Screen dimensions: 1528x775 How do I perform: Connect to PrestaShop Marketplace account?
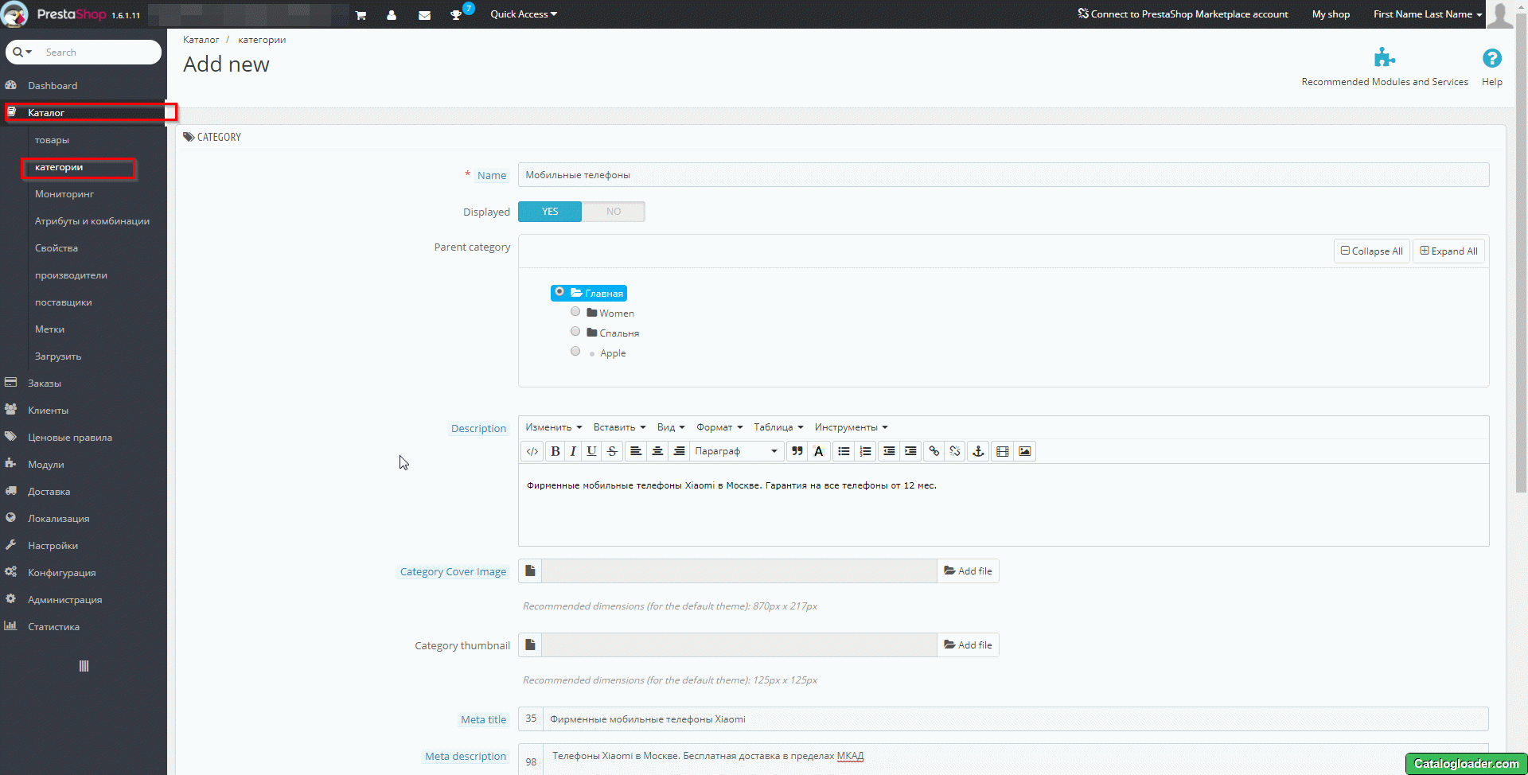click(1183, 14)
